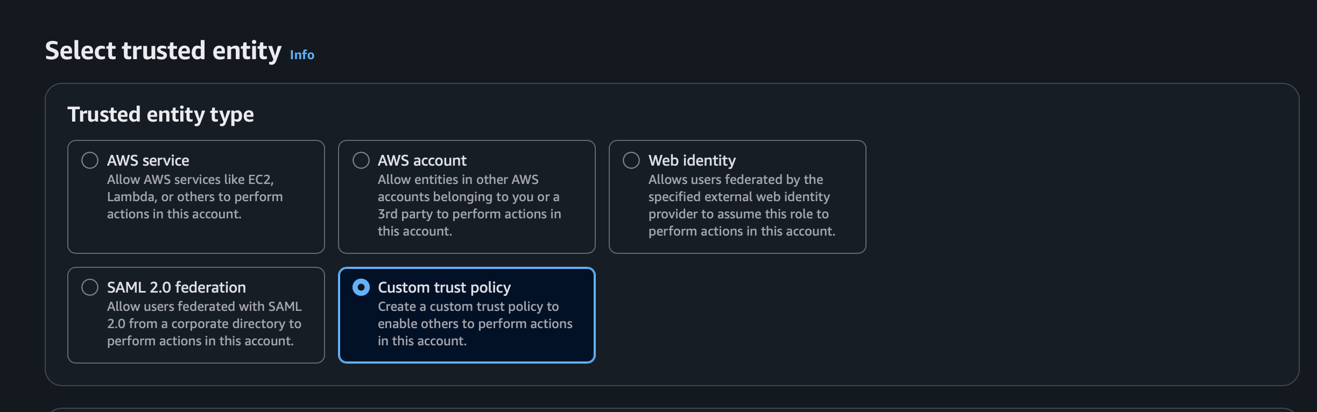Screen dimensions: 1317x412
Task: Click the AWS service card title
Action: click(148, 160)
